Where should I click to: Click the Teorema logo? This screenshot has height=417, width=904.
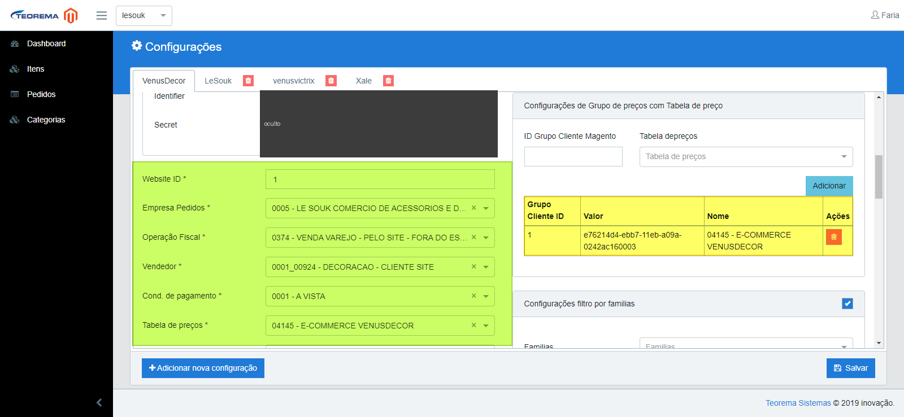click(44, 15)
